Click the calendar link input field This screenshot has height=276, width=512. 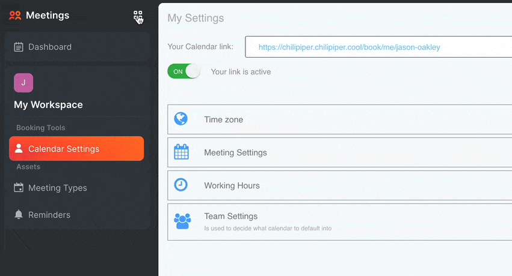click(378, 47)
